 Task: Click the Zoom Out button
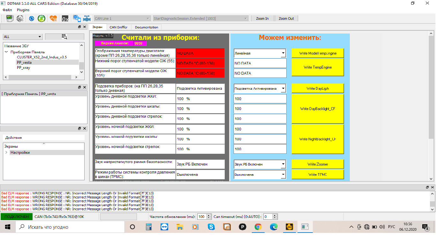[x=286, y=19]
